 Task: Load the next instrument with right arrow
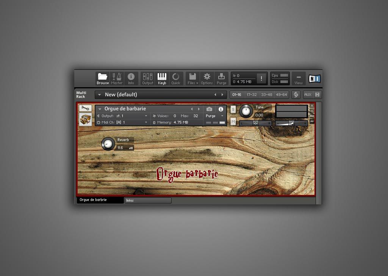(199, 109)
